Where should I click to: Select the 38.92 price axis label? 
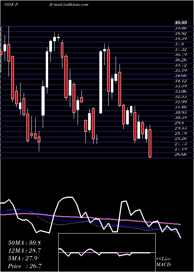point(181,33)
